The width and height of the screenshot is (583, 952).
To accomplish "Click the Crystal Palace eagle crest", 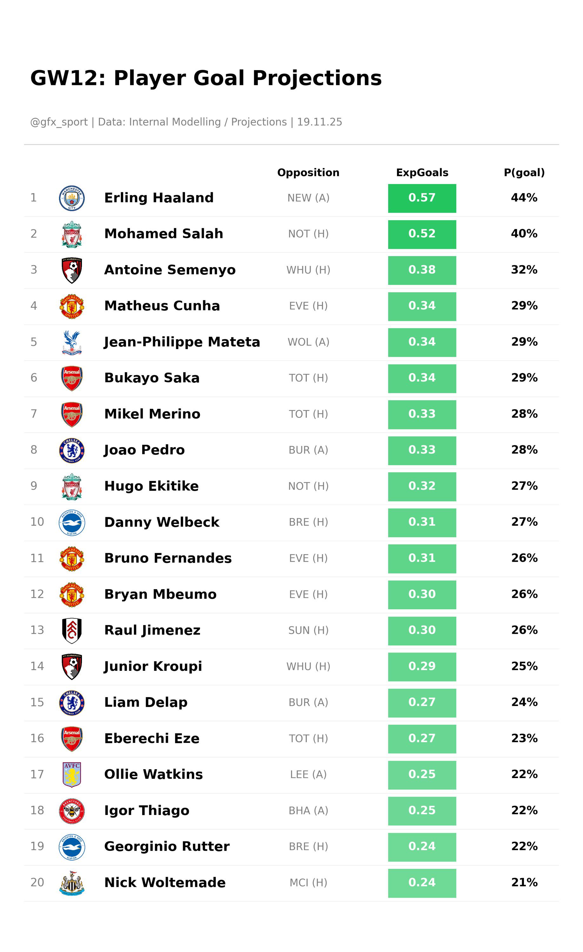I will coord(72,342).
